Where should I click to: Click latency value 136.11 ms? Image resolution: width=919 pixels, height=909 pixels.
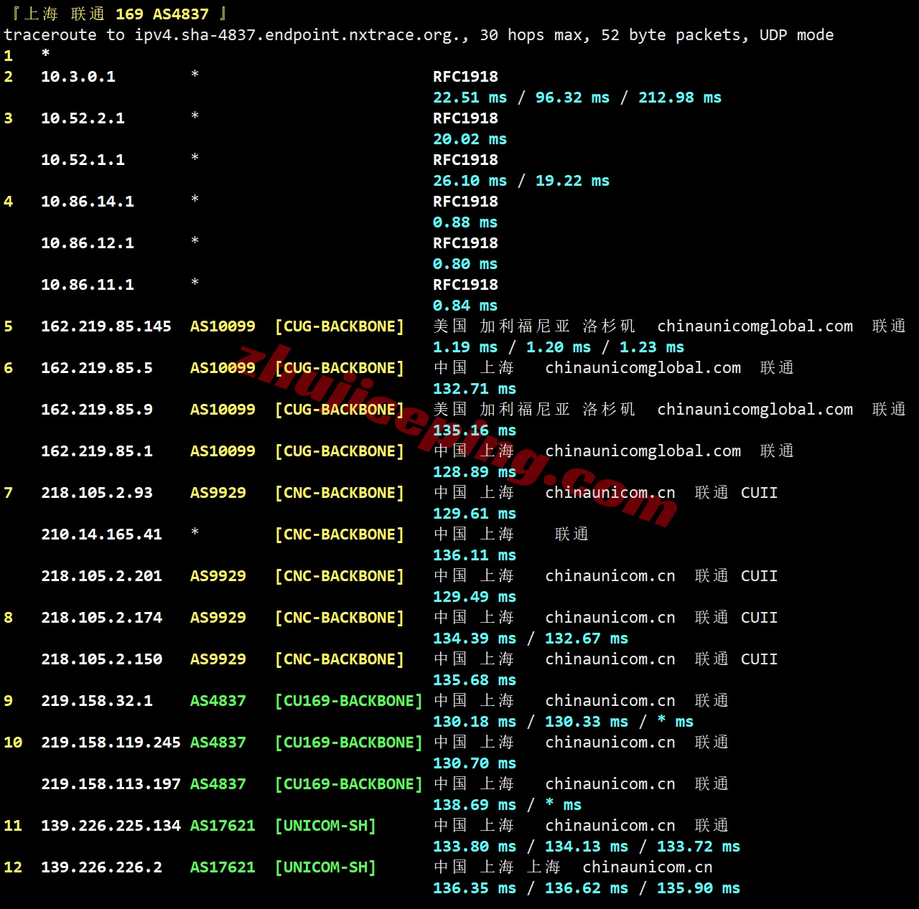[475, 555]
